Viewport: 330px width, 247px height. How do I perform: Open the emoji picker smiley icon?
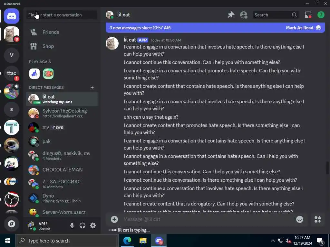(299, 219)
